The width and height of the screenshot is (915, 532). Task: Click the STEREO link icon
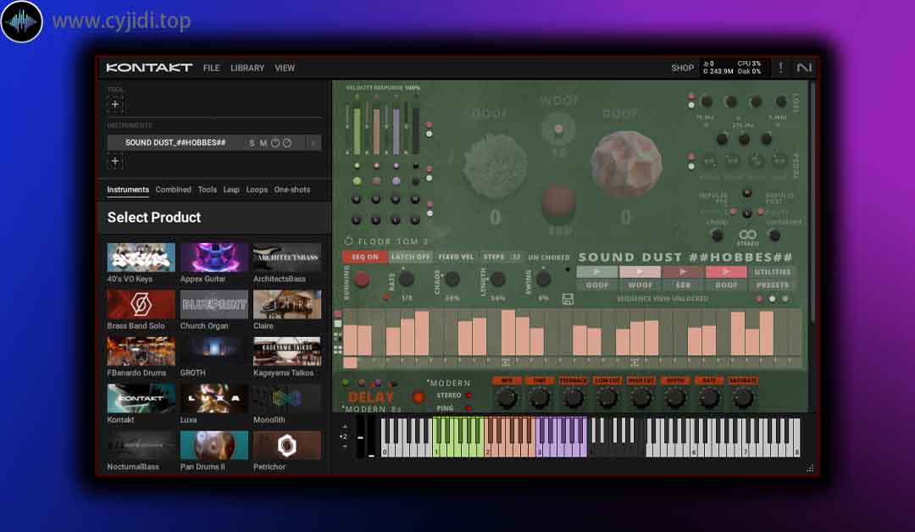pos(747,235)
